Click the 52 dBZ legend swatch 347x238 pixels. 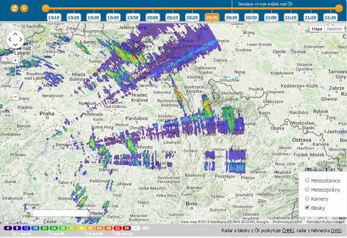118,228
